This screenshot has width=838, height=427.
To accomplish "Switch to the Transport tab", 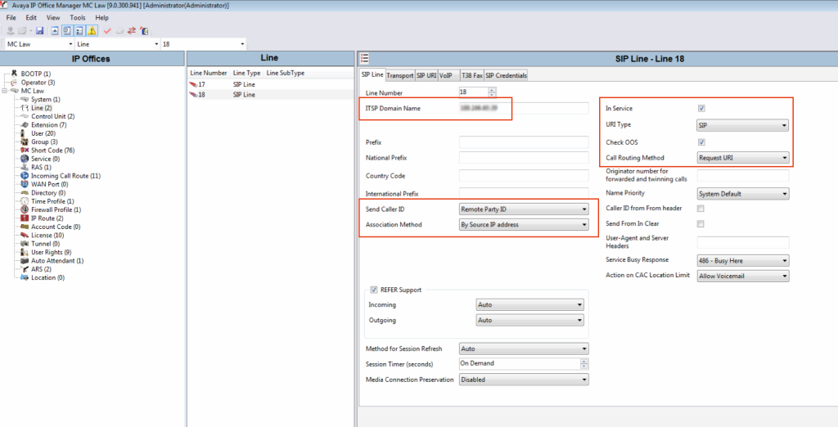I will (400, 76).
